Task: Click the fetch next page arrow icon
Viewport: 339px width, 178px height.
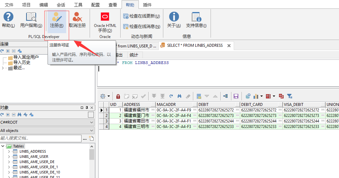Action: pyautogui.click(x=154, y=96)
